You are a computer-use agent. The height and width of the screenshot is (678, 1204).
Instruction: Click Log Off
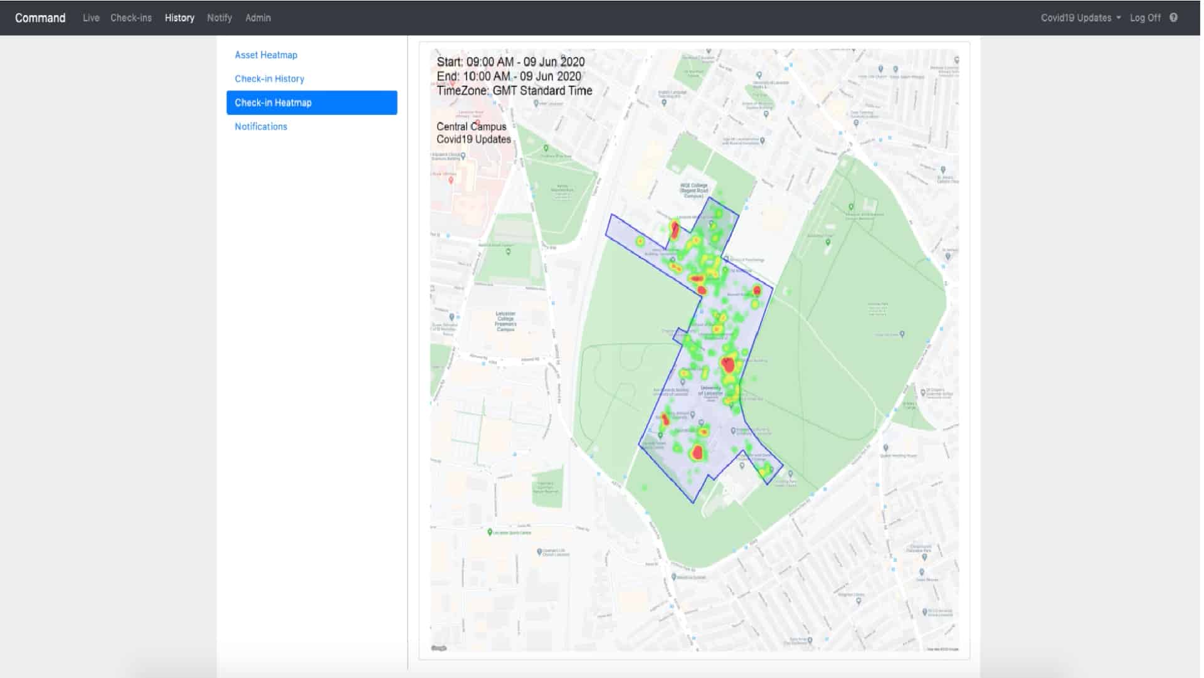pos(1146,18)
